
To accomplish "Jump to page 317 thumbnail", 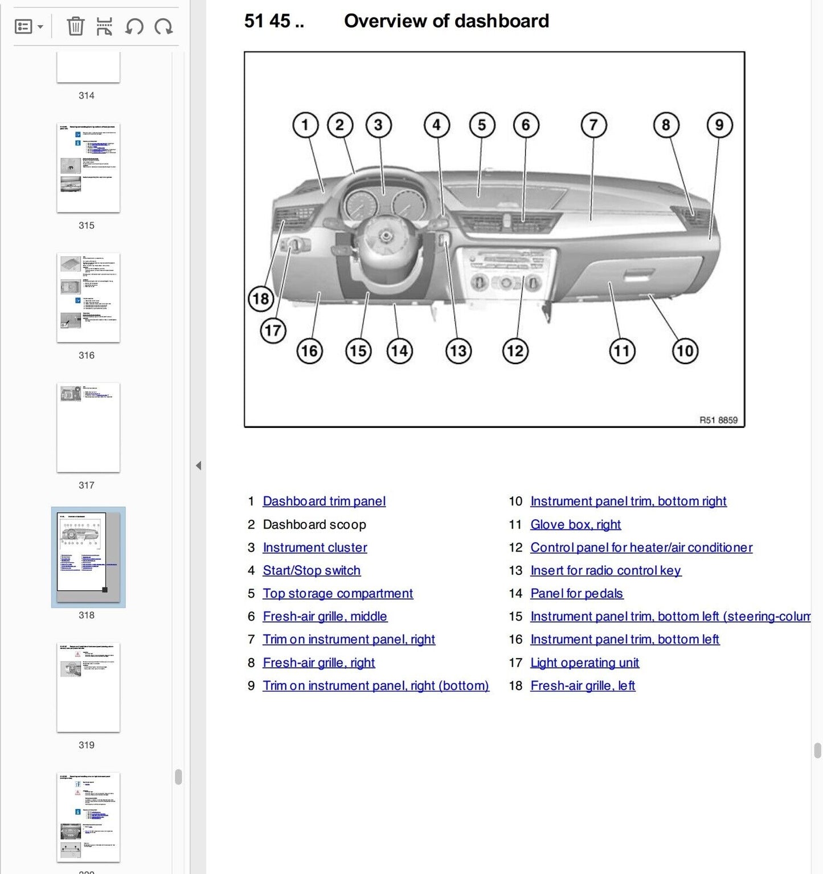I will tap(88, 427).
